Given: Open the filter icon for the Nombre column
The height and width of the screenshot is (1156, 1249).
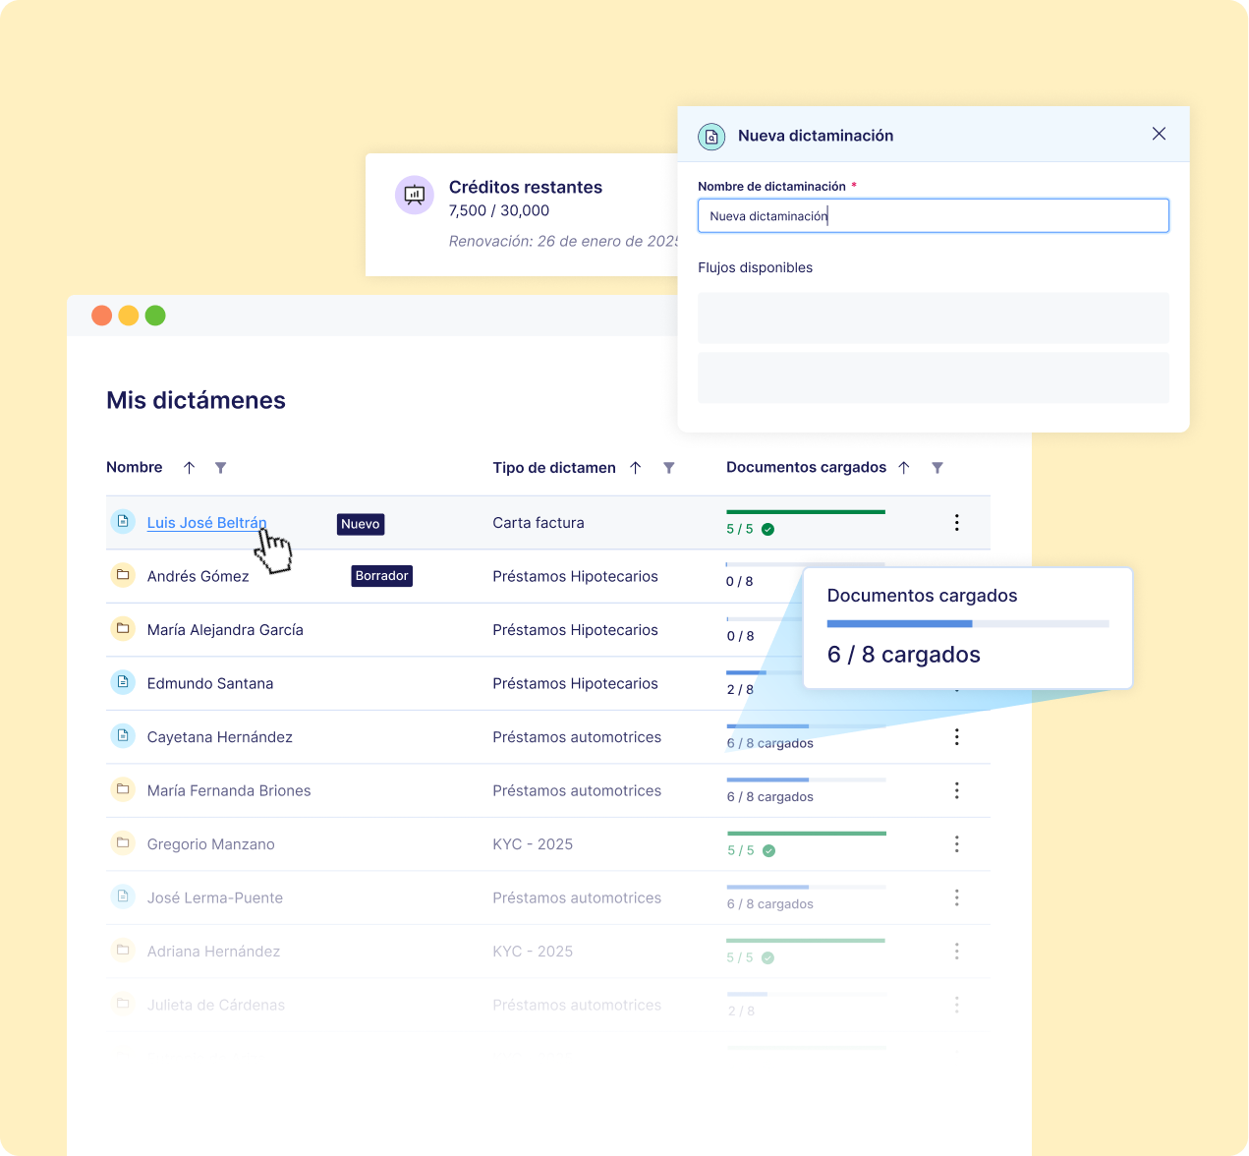Looking at the screenshot, I should click(x=220, y=467).
